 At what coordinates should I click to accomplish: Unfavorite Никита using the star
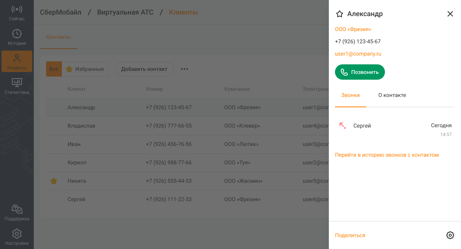(54, 181)
